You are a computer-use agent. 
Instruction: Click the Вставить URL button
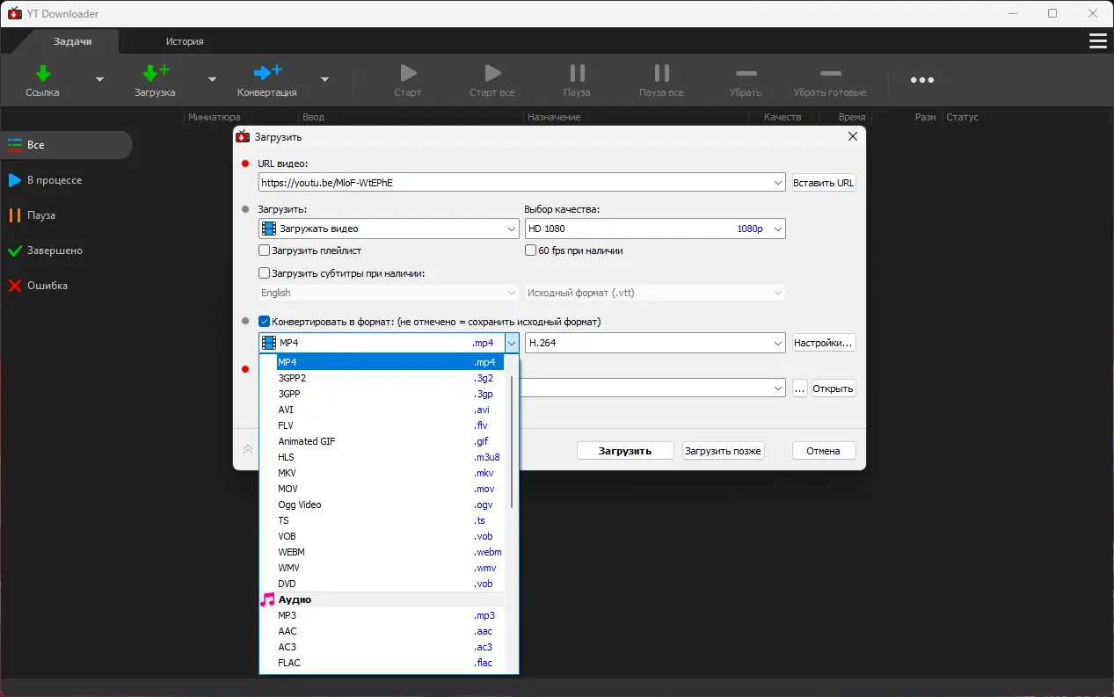(x=823, y=182)
